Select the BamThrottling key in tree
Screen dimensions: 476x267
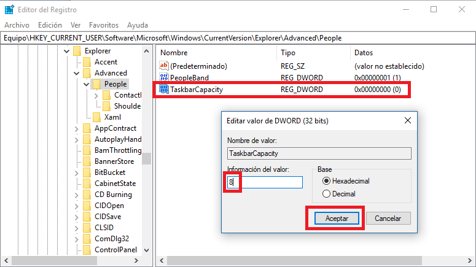tap(118, 150)
